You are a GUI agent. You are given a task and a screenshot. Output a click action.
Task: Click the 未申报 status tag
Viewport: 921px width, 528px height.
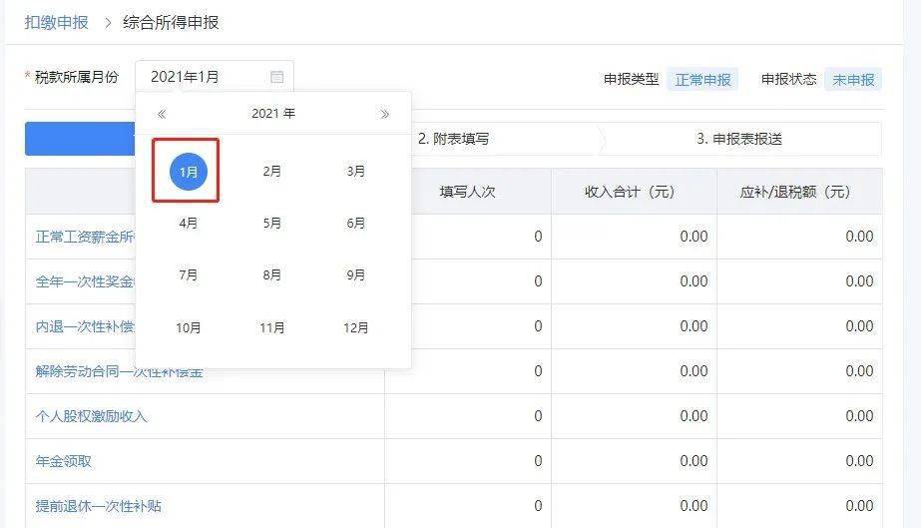pyautogui.click(x=853, y=79)
